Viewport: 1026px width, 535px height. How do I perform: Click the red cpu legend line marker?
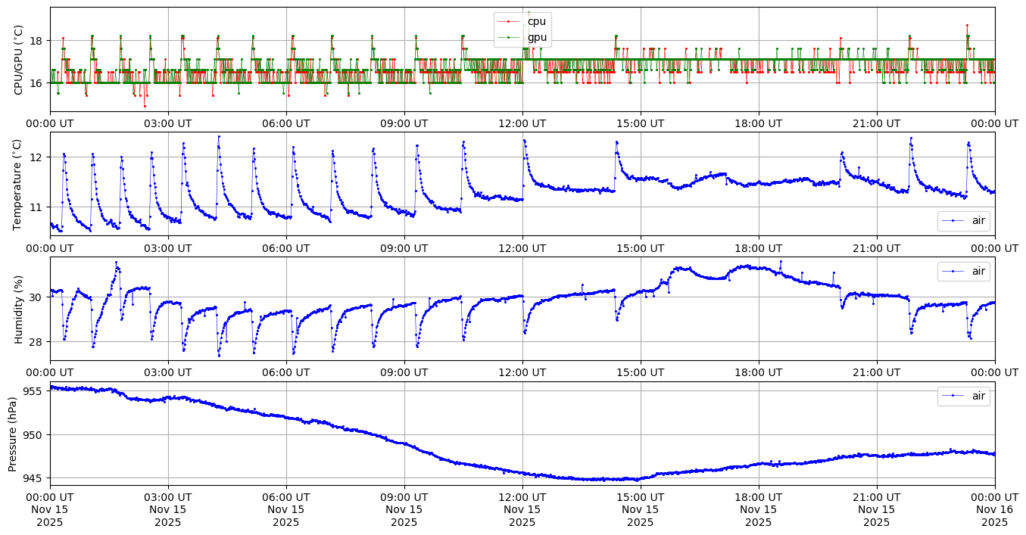[509, 22]
